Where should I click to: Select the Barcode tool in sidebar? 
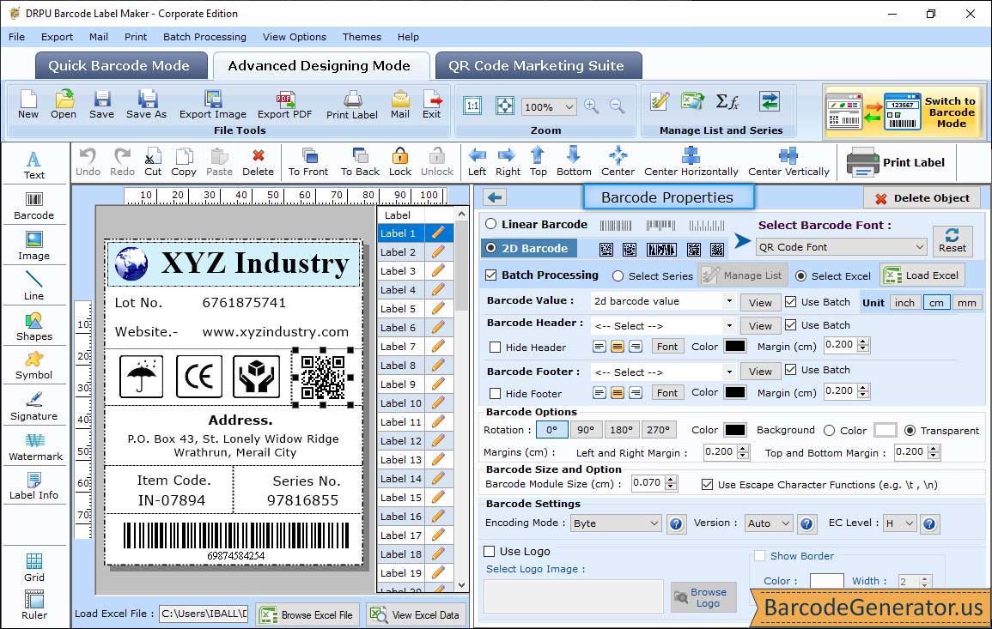coord(34,206)
